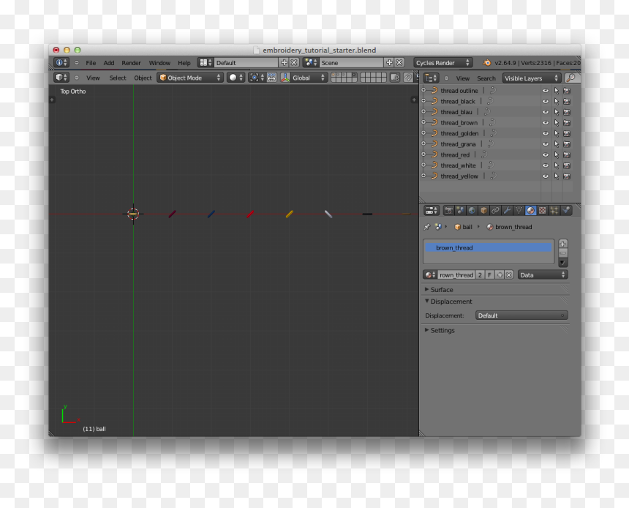
Task: Click the lock camera to layers icon
Action: point(395,78)
